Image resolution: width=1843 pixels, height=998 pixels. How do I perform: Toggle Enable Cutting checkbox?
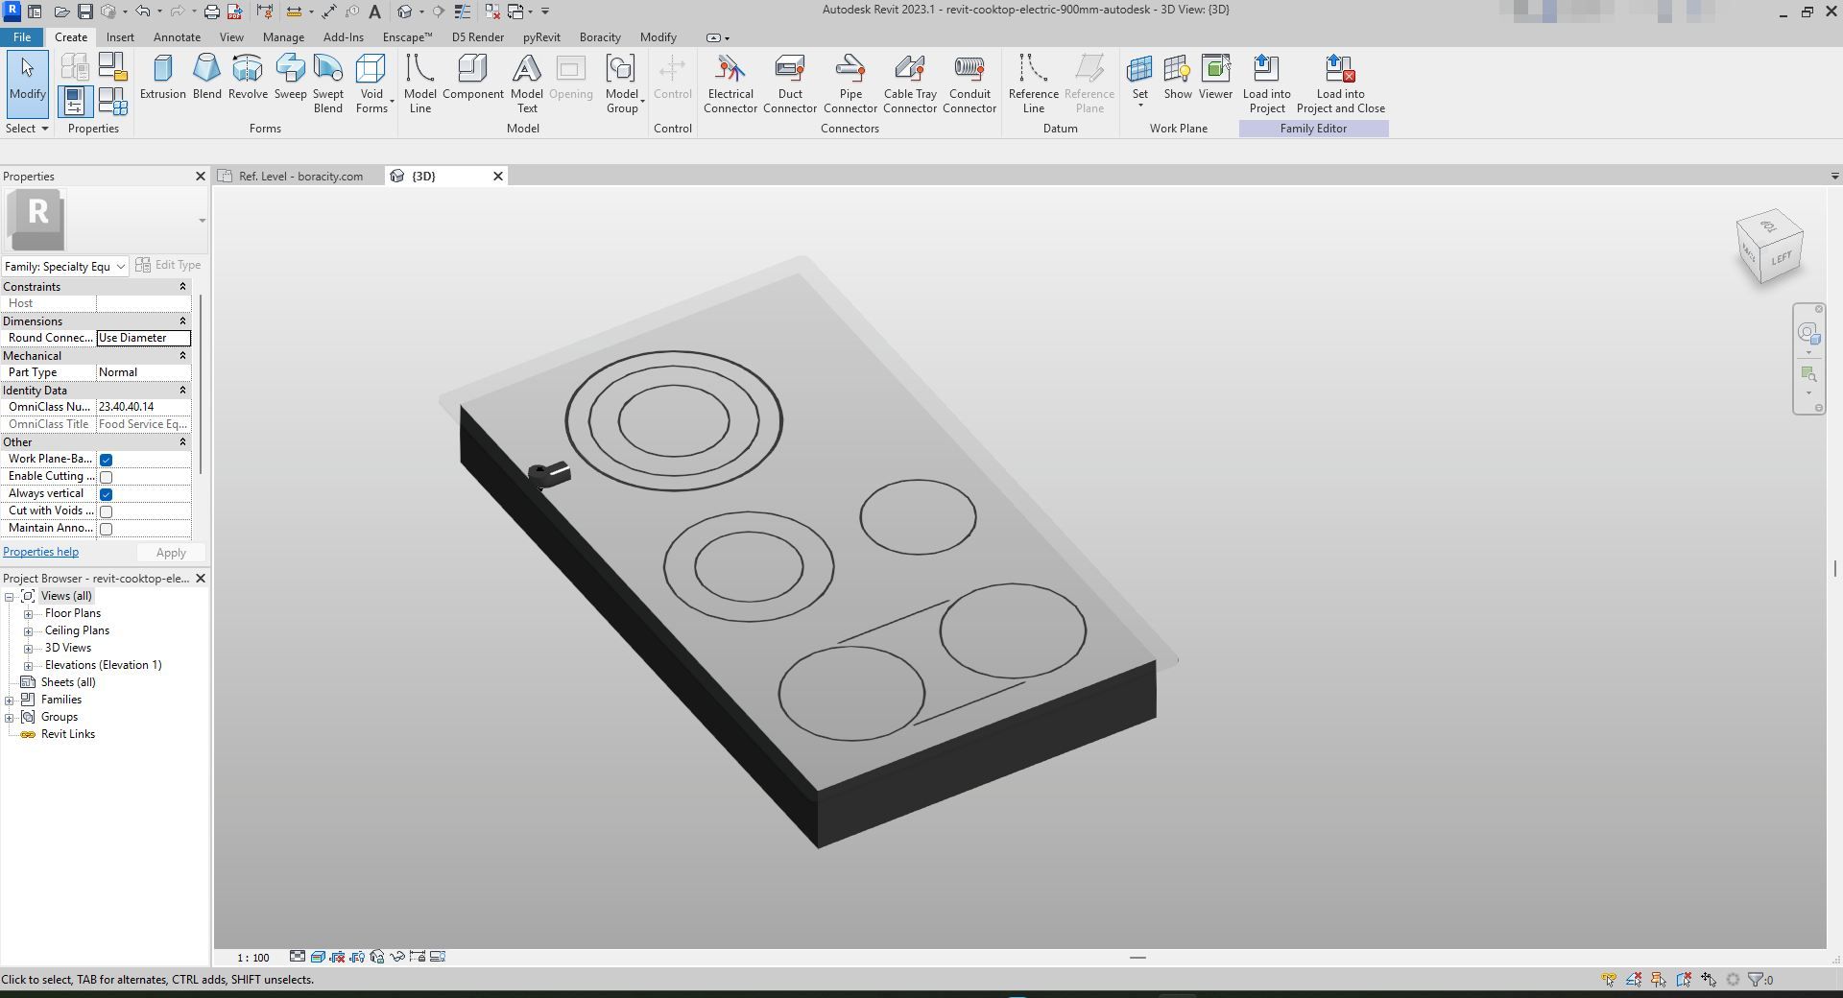click(x=107, y=477)
